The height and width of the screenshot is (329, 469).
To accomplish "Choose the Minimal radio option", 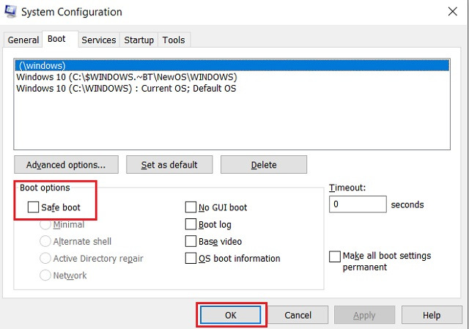I will pyautogui.click(x=45, y=225).
